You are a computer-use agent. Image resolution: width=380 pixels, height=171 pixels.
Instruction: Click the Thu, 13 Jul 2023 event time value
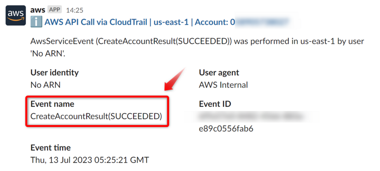(x=90, y=160)
